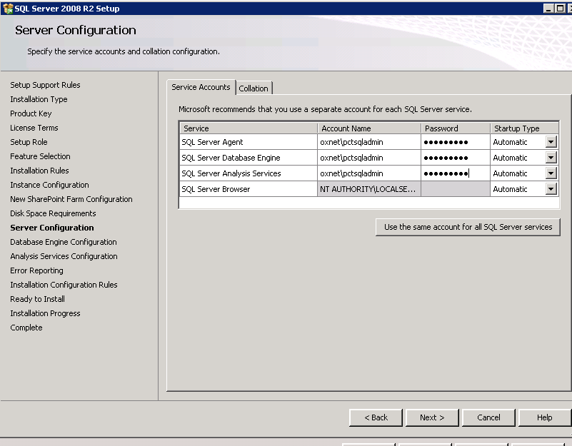Click Installation Progress step in sidebar
Viewport: 572px width, 446px height.
click(x=45, y=313)
